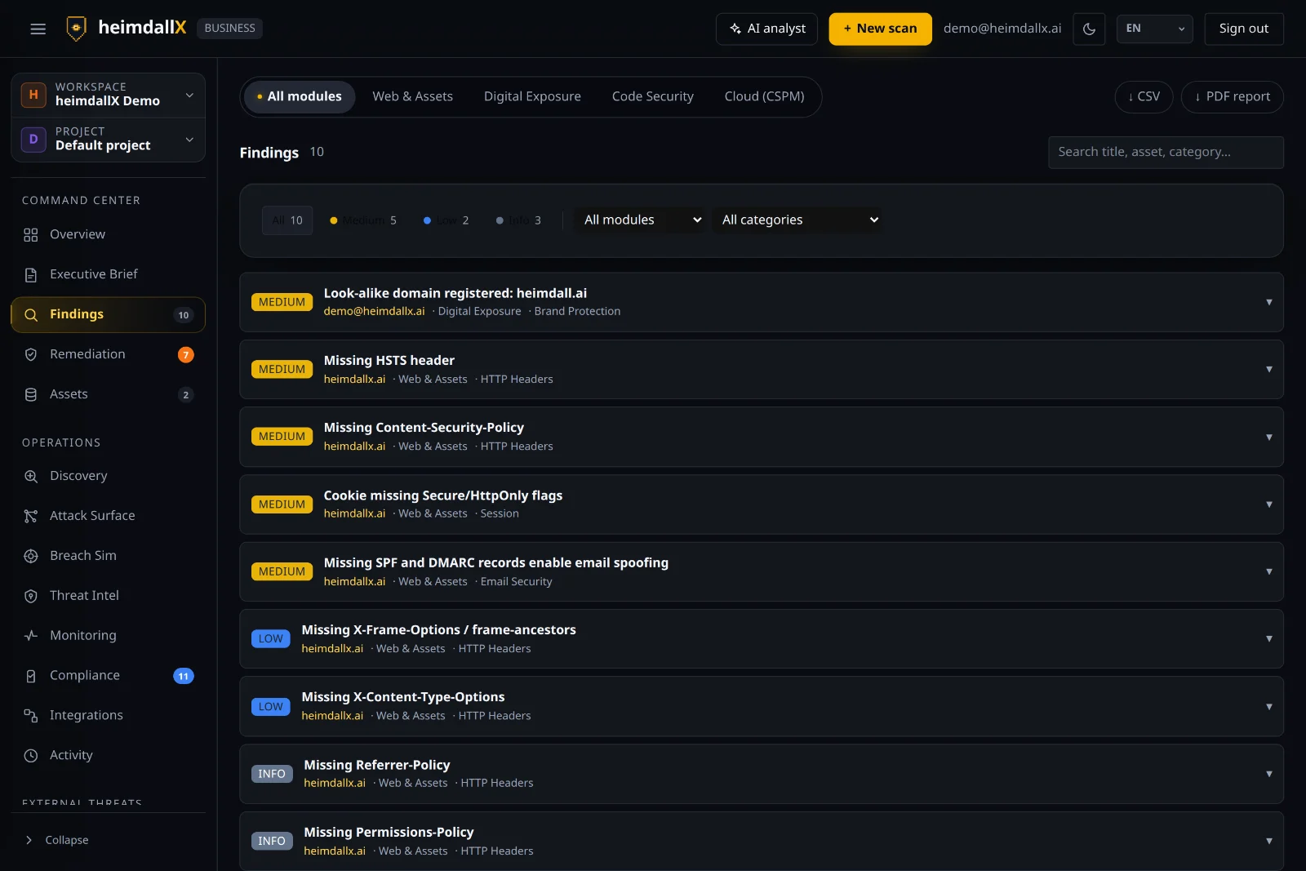Open the Compliance clipboard icon

(31, 676)
